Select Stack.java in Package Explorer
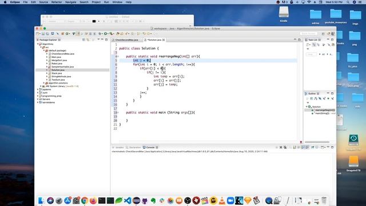The image size is (366, 206). tap(57, 73)
